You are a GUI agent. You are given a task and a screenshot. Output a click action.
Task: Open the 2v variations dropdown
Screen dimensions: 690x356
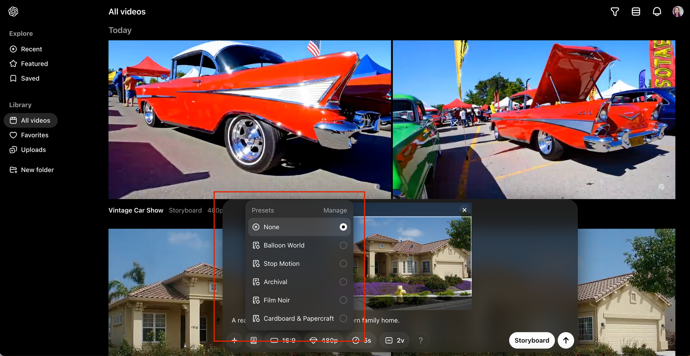tap(395, 340)
